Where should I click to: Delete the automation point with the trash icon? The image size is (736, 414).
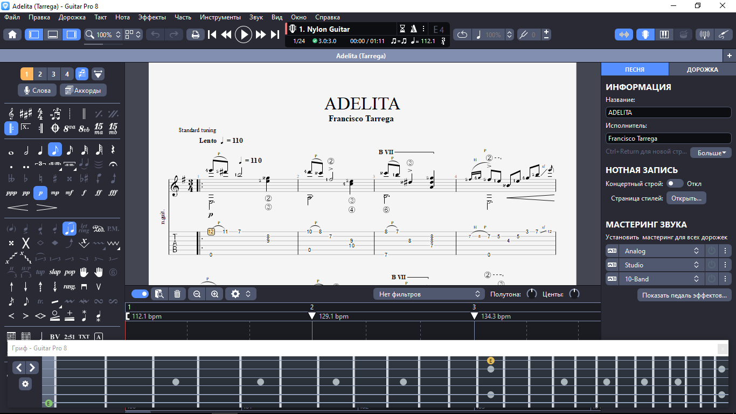click(177, 294)
